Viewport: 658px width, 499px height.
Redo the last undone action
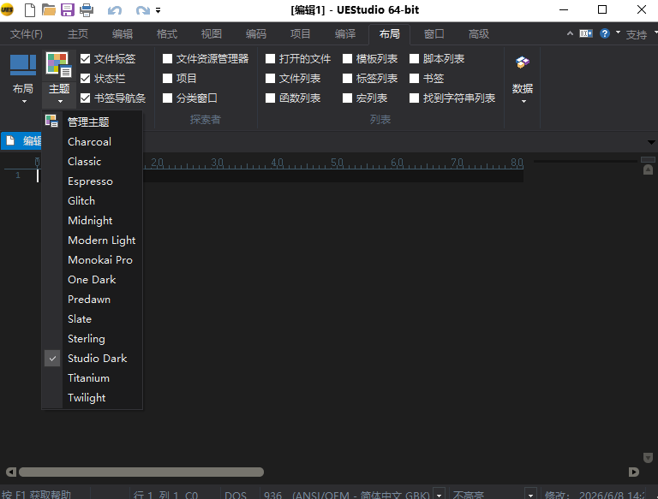(143, 10)
